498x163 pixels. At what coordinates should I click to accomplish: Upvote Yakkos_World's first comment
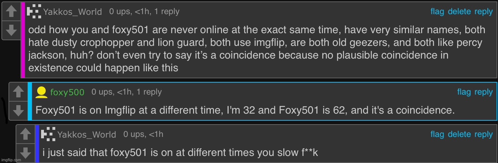[x=11, y=12]
